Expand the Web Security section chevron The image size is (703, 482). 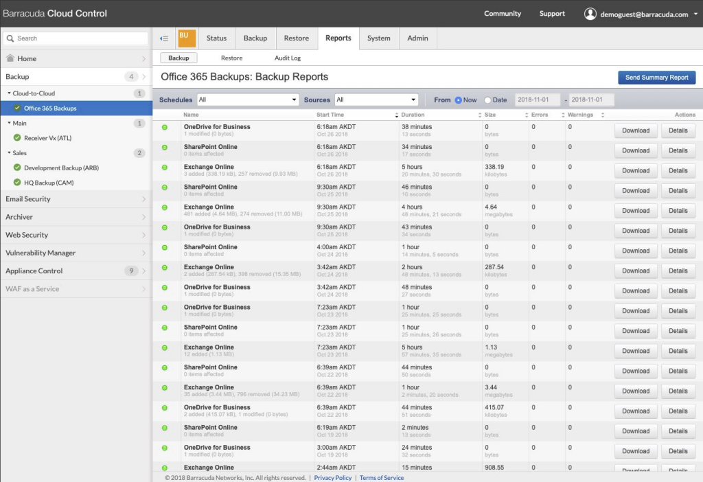click(x=143, y=235)
